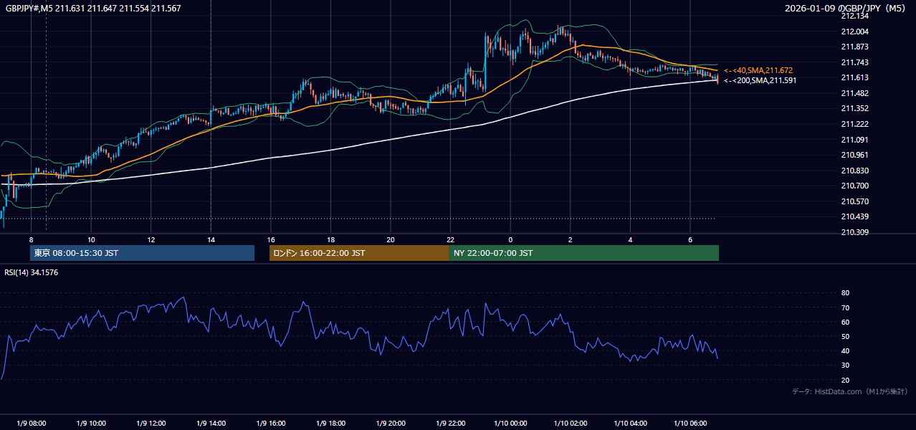Select the ロンドン 16:00-22:00 JST session bar
This screenshot has height=430, width=916.
point(359,253)
